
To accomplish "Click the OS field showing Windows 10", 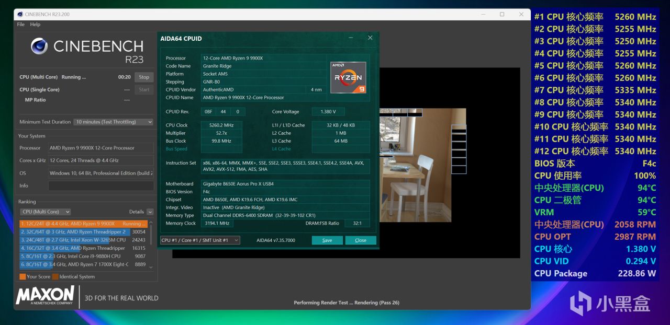I will tap(100, 173).
